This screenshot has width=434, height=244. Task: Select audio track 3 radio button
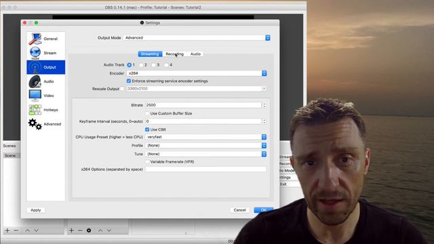coord(154,65)
